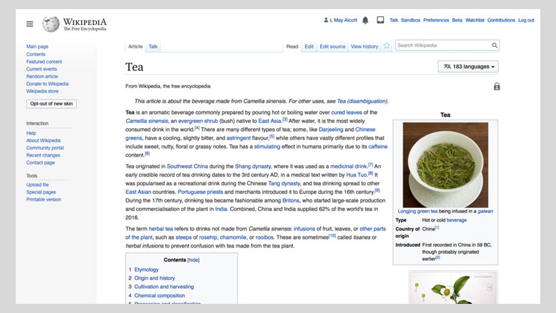The height and width of the screenshot is (313, 556).
Task: Follow the Tea (disambiguation) link
Action: click(362, 101)
